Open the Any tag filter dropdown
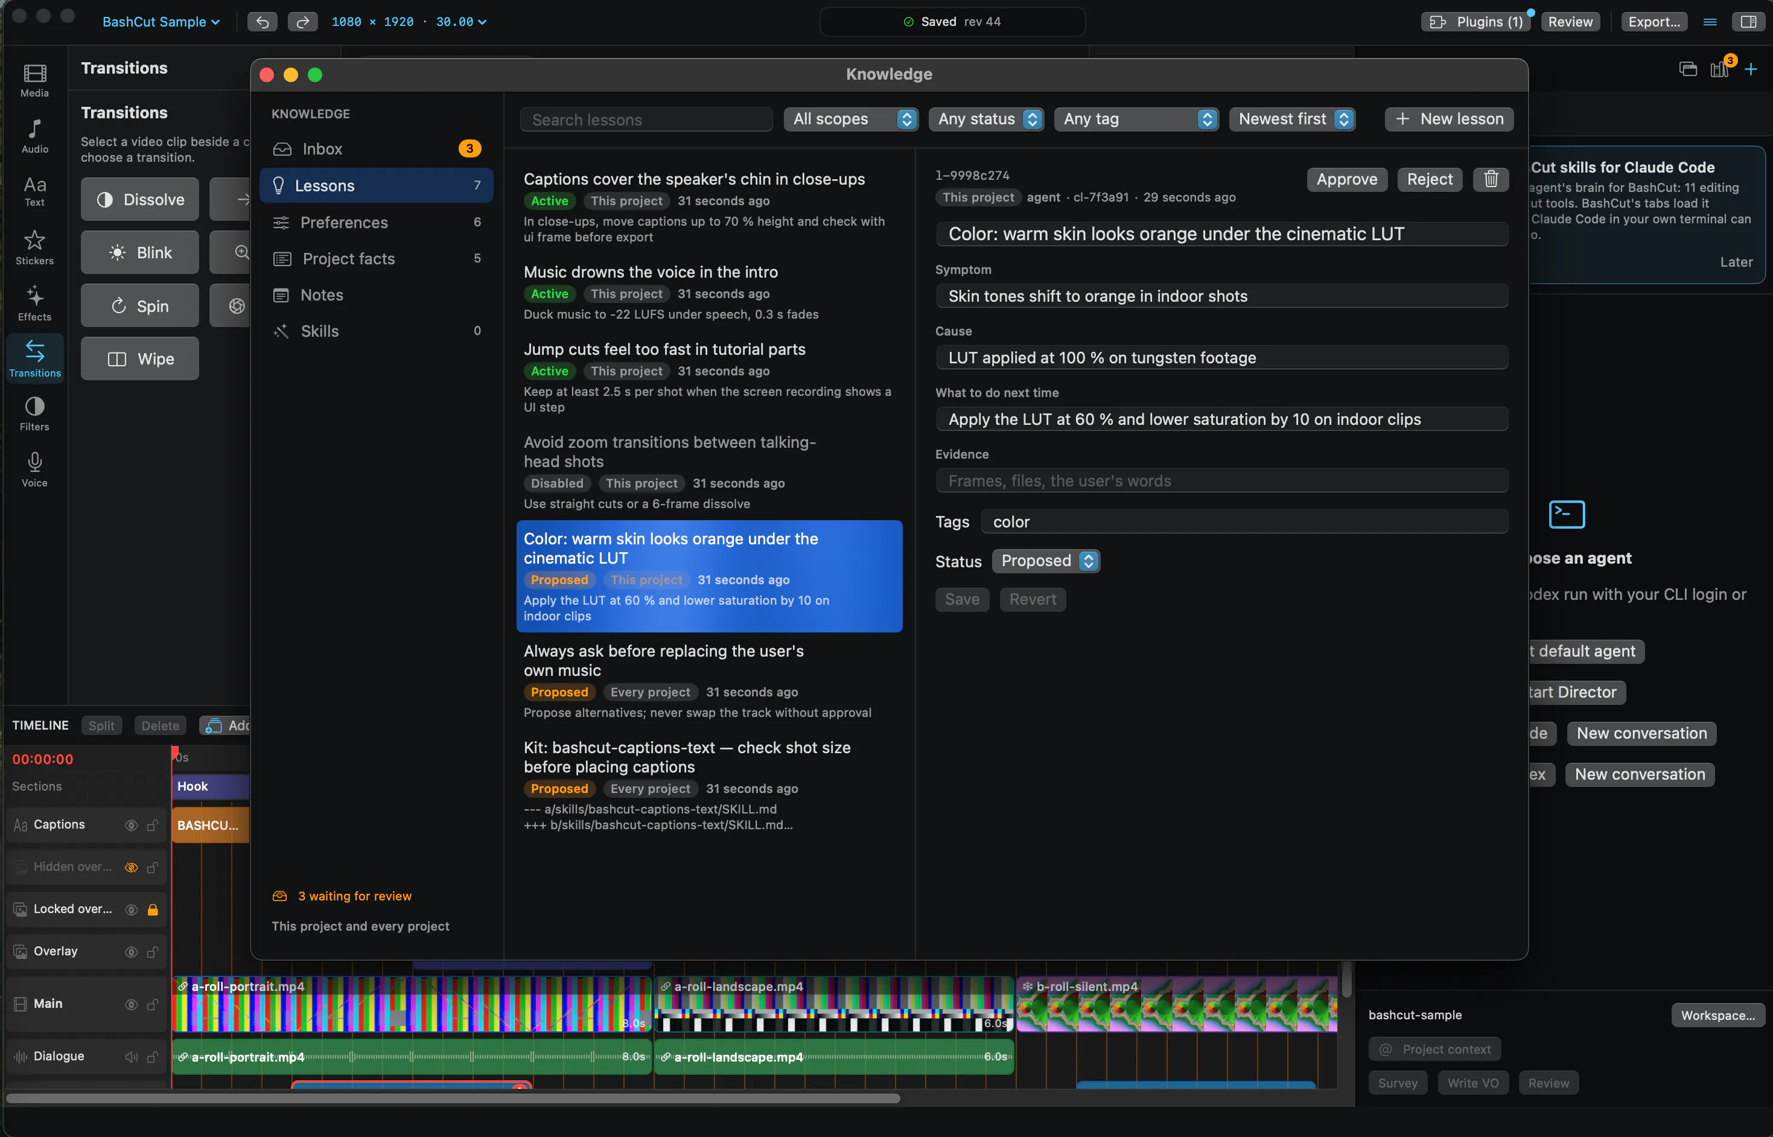The width and height of the screenshot is (1773, 1137). coord(1136,119)
